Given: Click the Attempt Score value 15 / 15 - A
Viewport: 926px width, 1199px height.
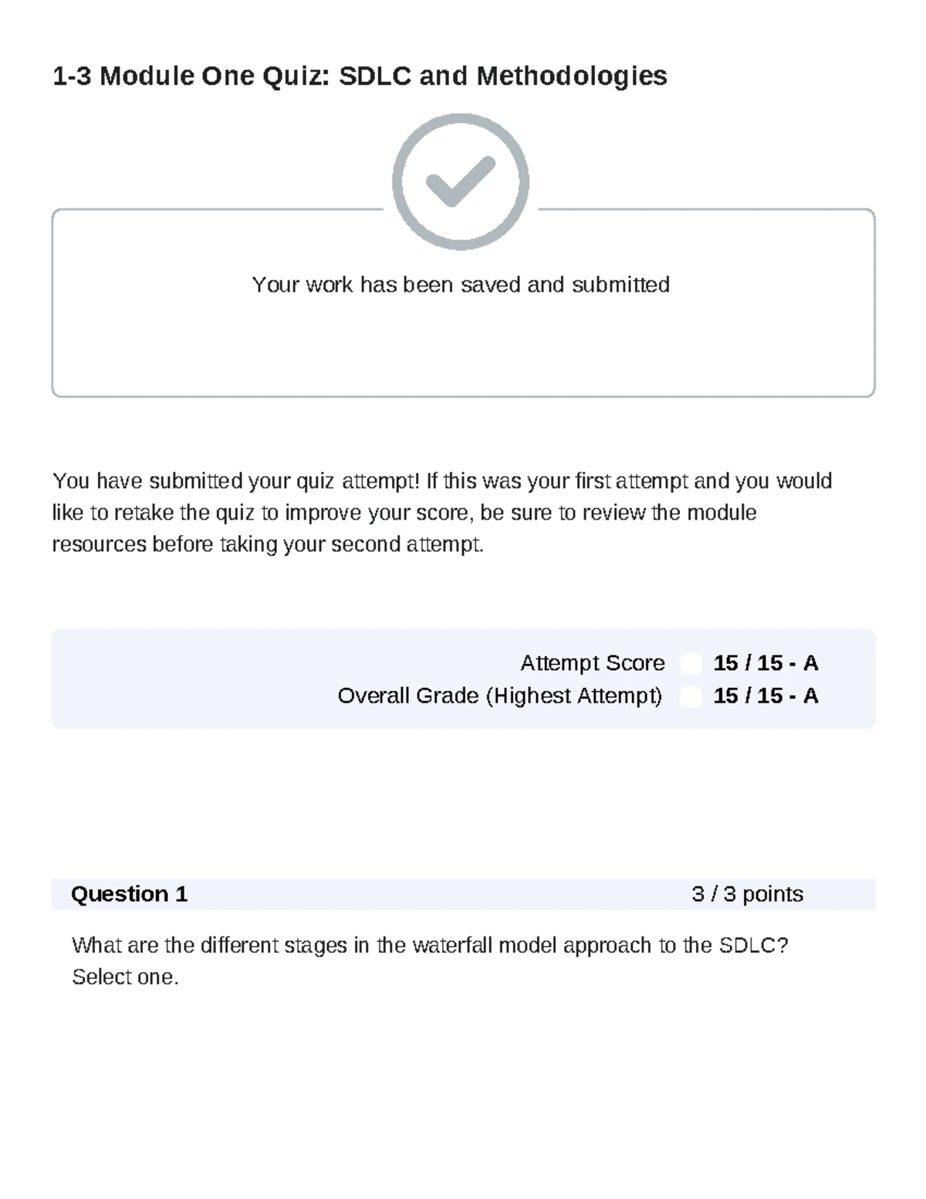Looking at the screenshot, I should [x=765, y=663].
